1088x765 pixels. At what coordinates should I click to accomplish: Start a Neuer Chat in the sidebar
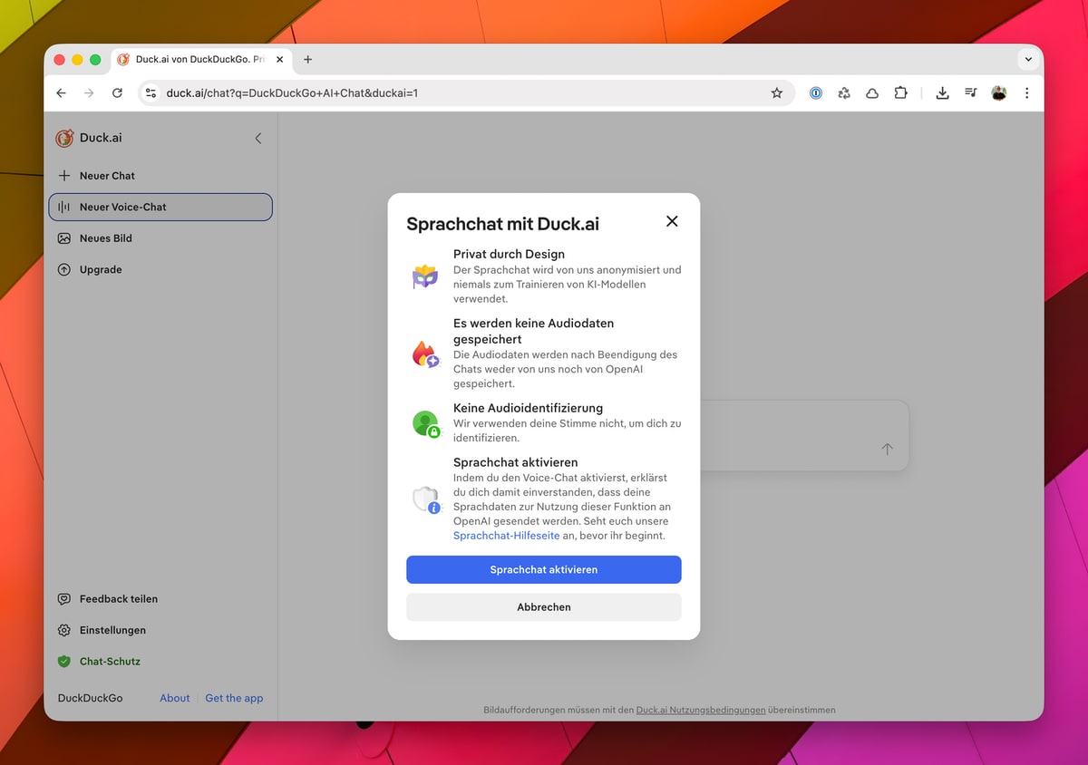107,176
